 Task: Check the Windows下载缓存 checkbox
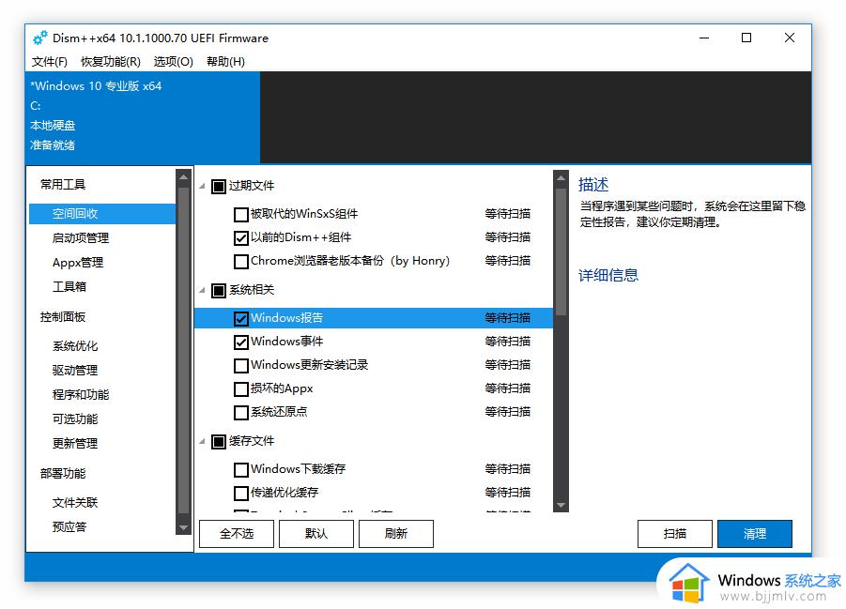coord(241,470)
